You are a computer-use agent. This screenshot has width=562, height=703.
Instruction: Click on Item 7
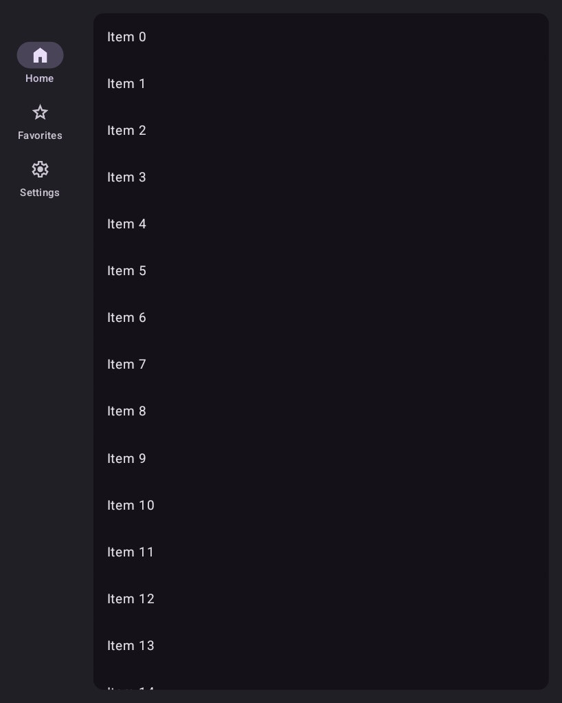click(126, 365)
